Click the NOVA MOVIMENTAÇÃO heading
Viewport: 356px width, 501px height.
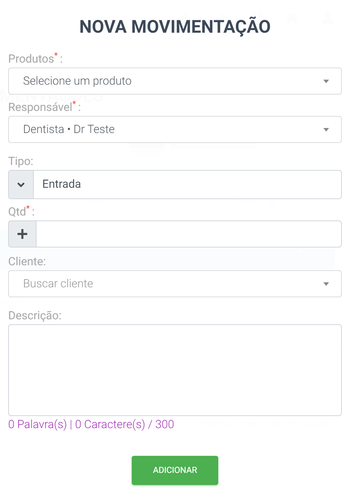click(175, 27)
